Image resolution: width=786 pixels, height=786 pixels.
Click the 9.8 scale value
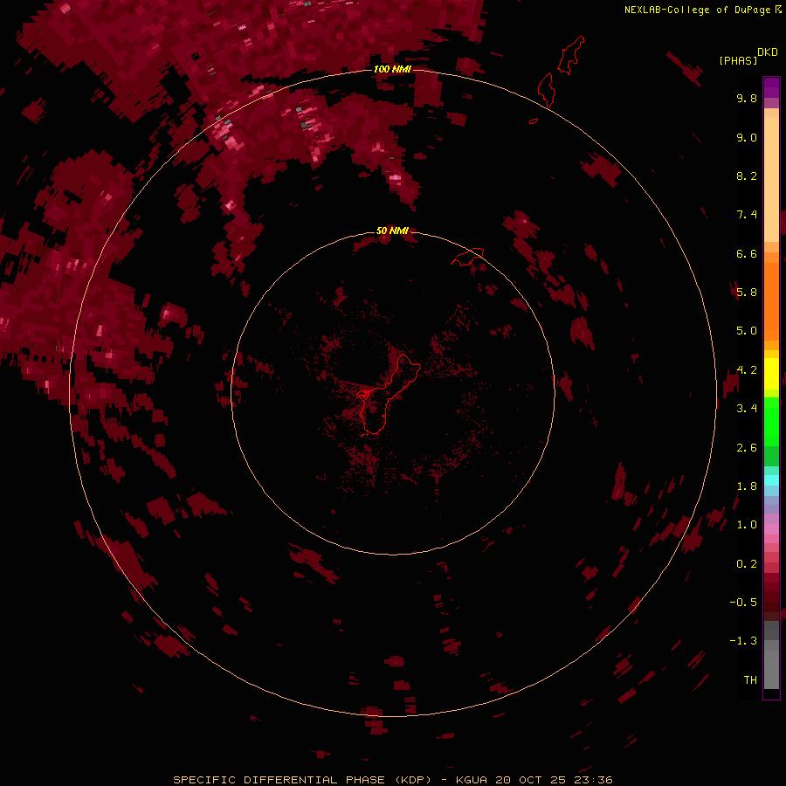(747, 98)
